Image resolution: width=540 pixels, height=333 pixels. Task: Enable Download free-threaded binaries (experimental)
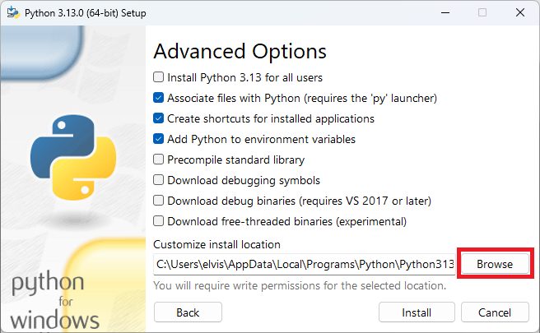(x=158, y=221)
